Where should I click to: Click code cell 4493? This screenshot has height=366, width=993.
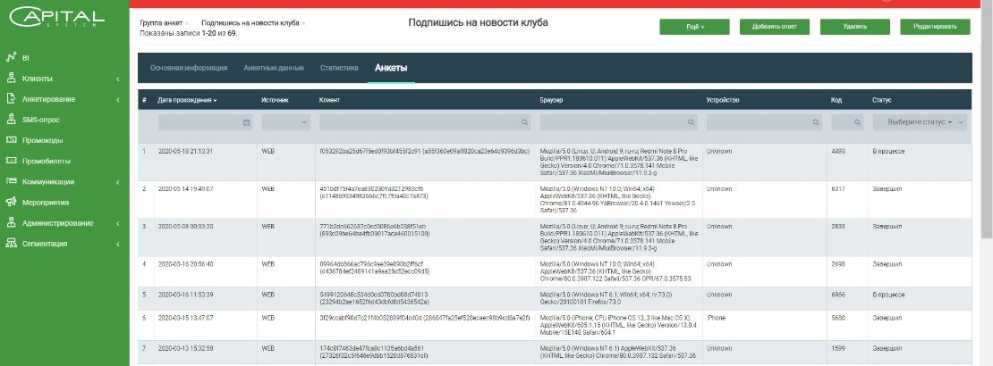[838, 152]
